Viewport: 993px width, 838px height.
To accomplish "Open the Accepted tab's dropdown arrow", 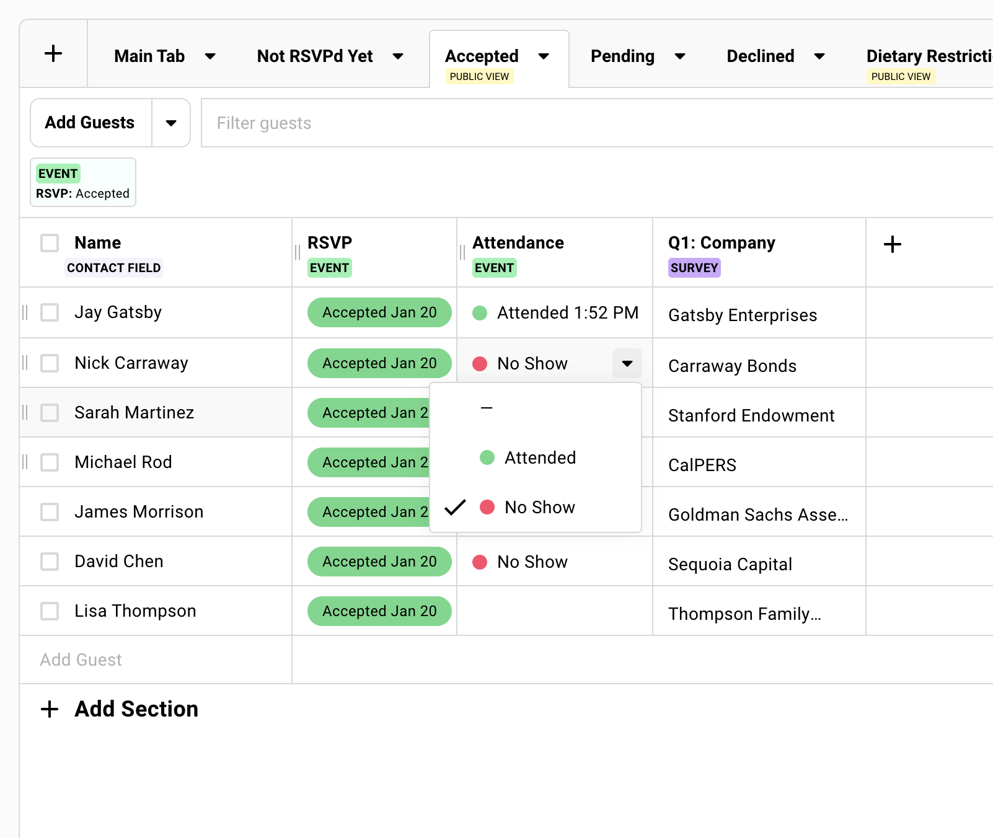I will (544, 56).
